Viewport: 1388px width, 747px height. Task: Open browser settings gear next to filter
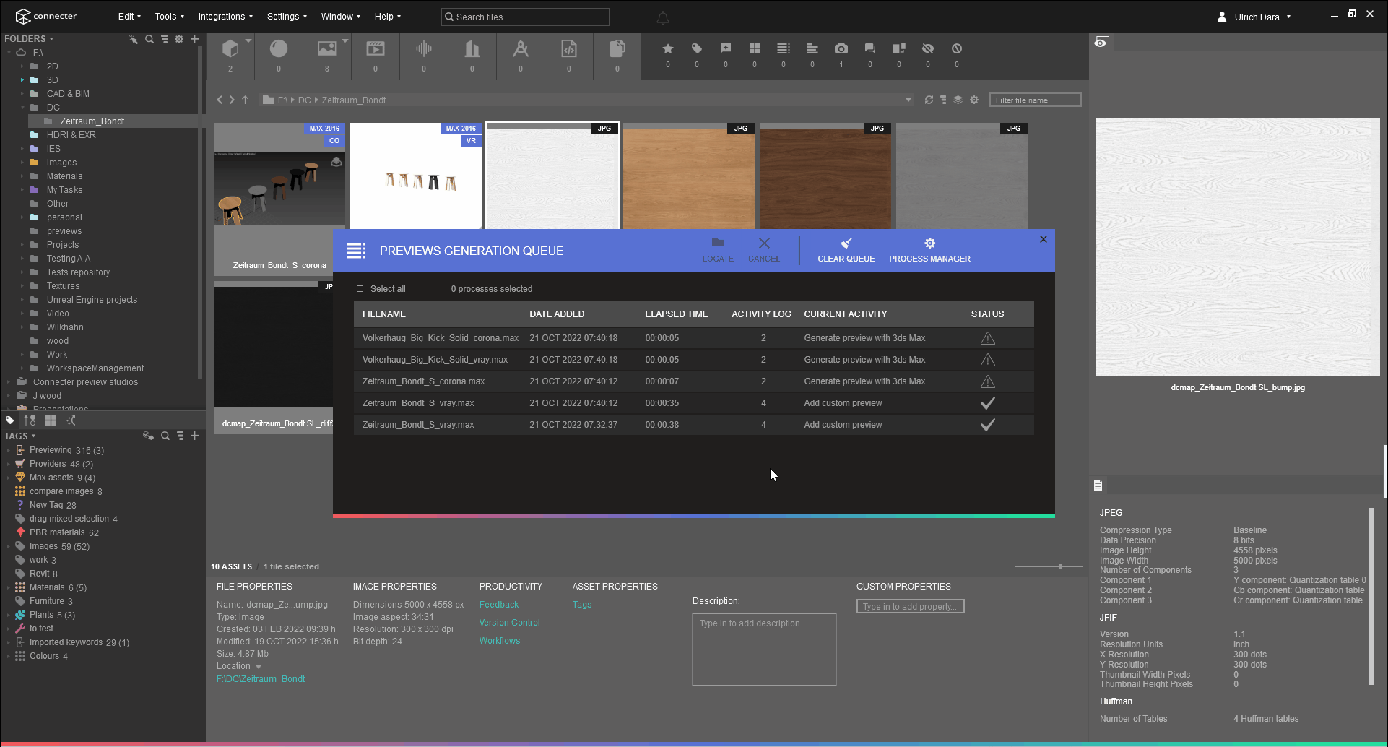(974, 100)
